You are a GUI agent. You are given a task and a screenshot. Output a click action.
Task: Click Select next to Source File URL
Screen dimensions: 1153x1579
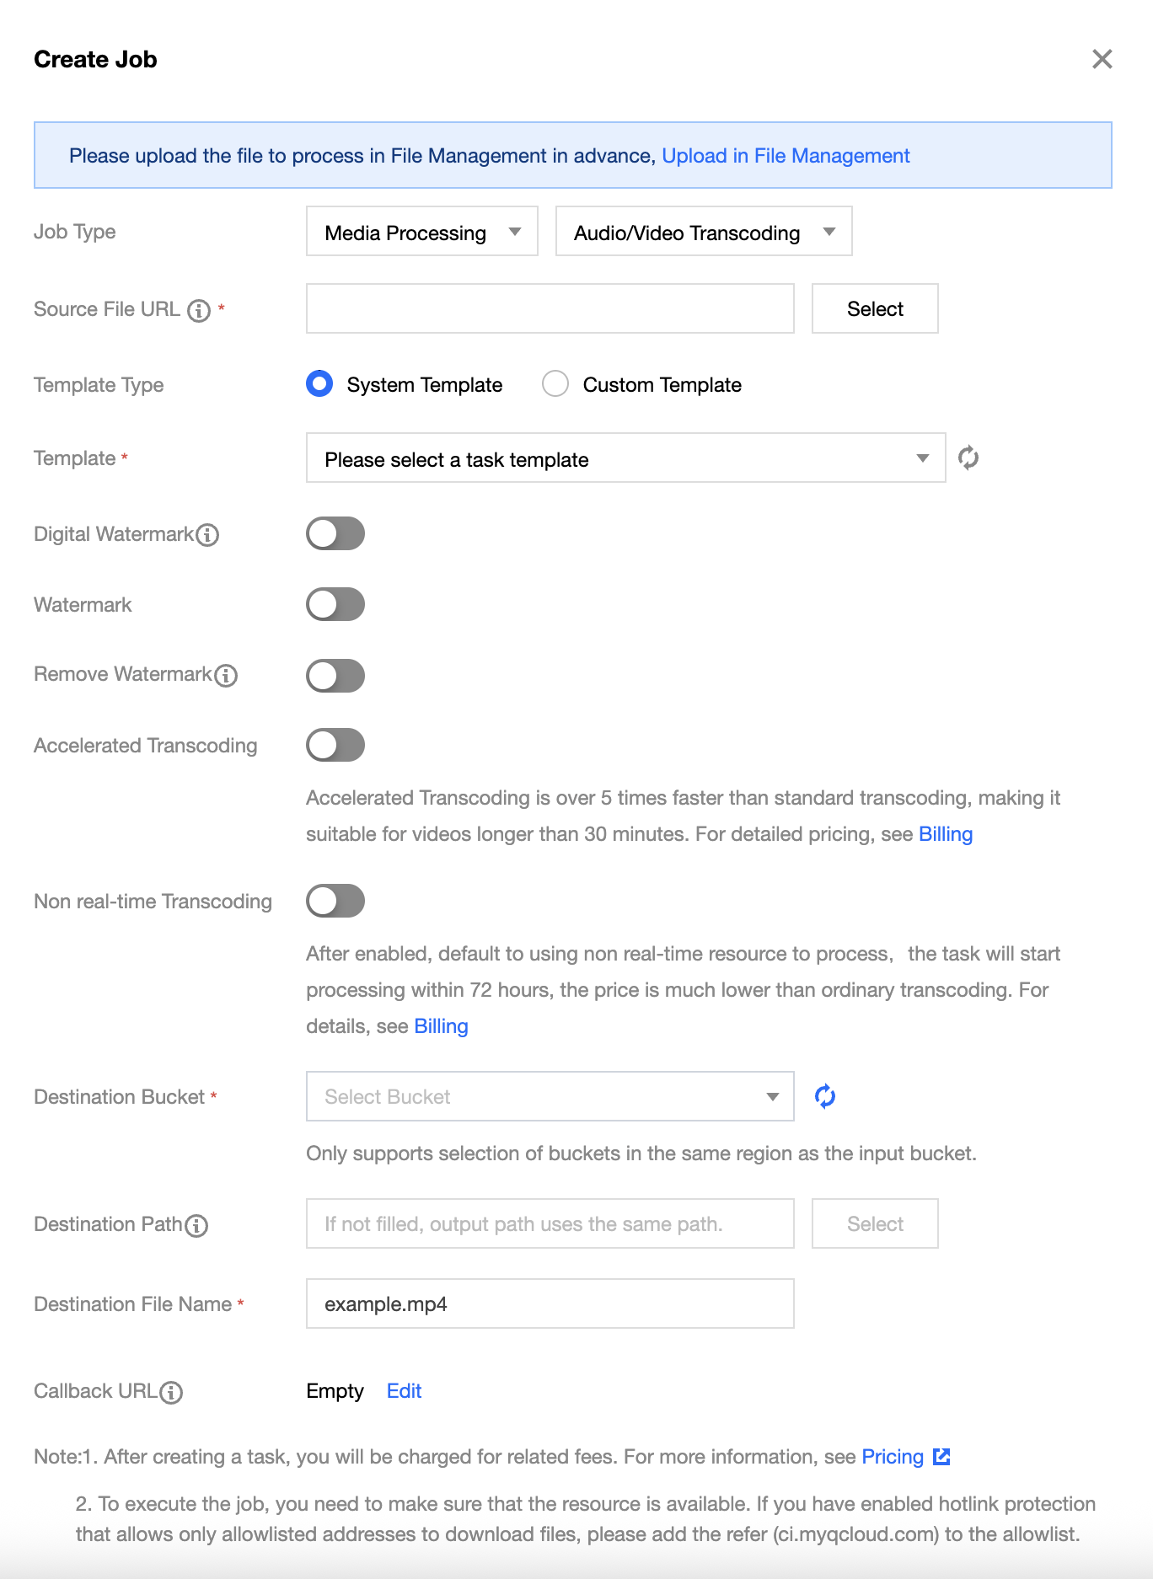[x=875, y=308]
